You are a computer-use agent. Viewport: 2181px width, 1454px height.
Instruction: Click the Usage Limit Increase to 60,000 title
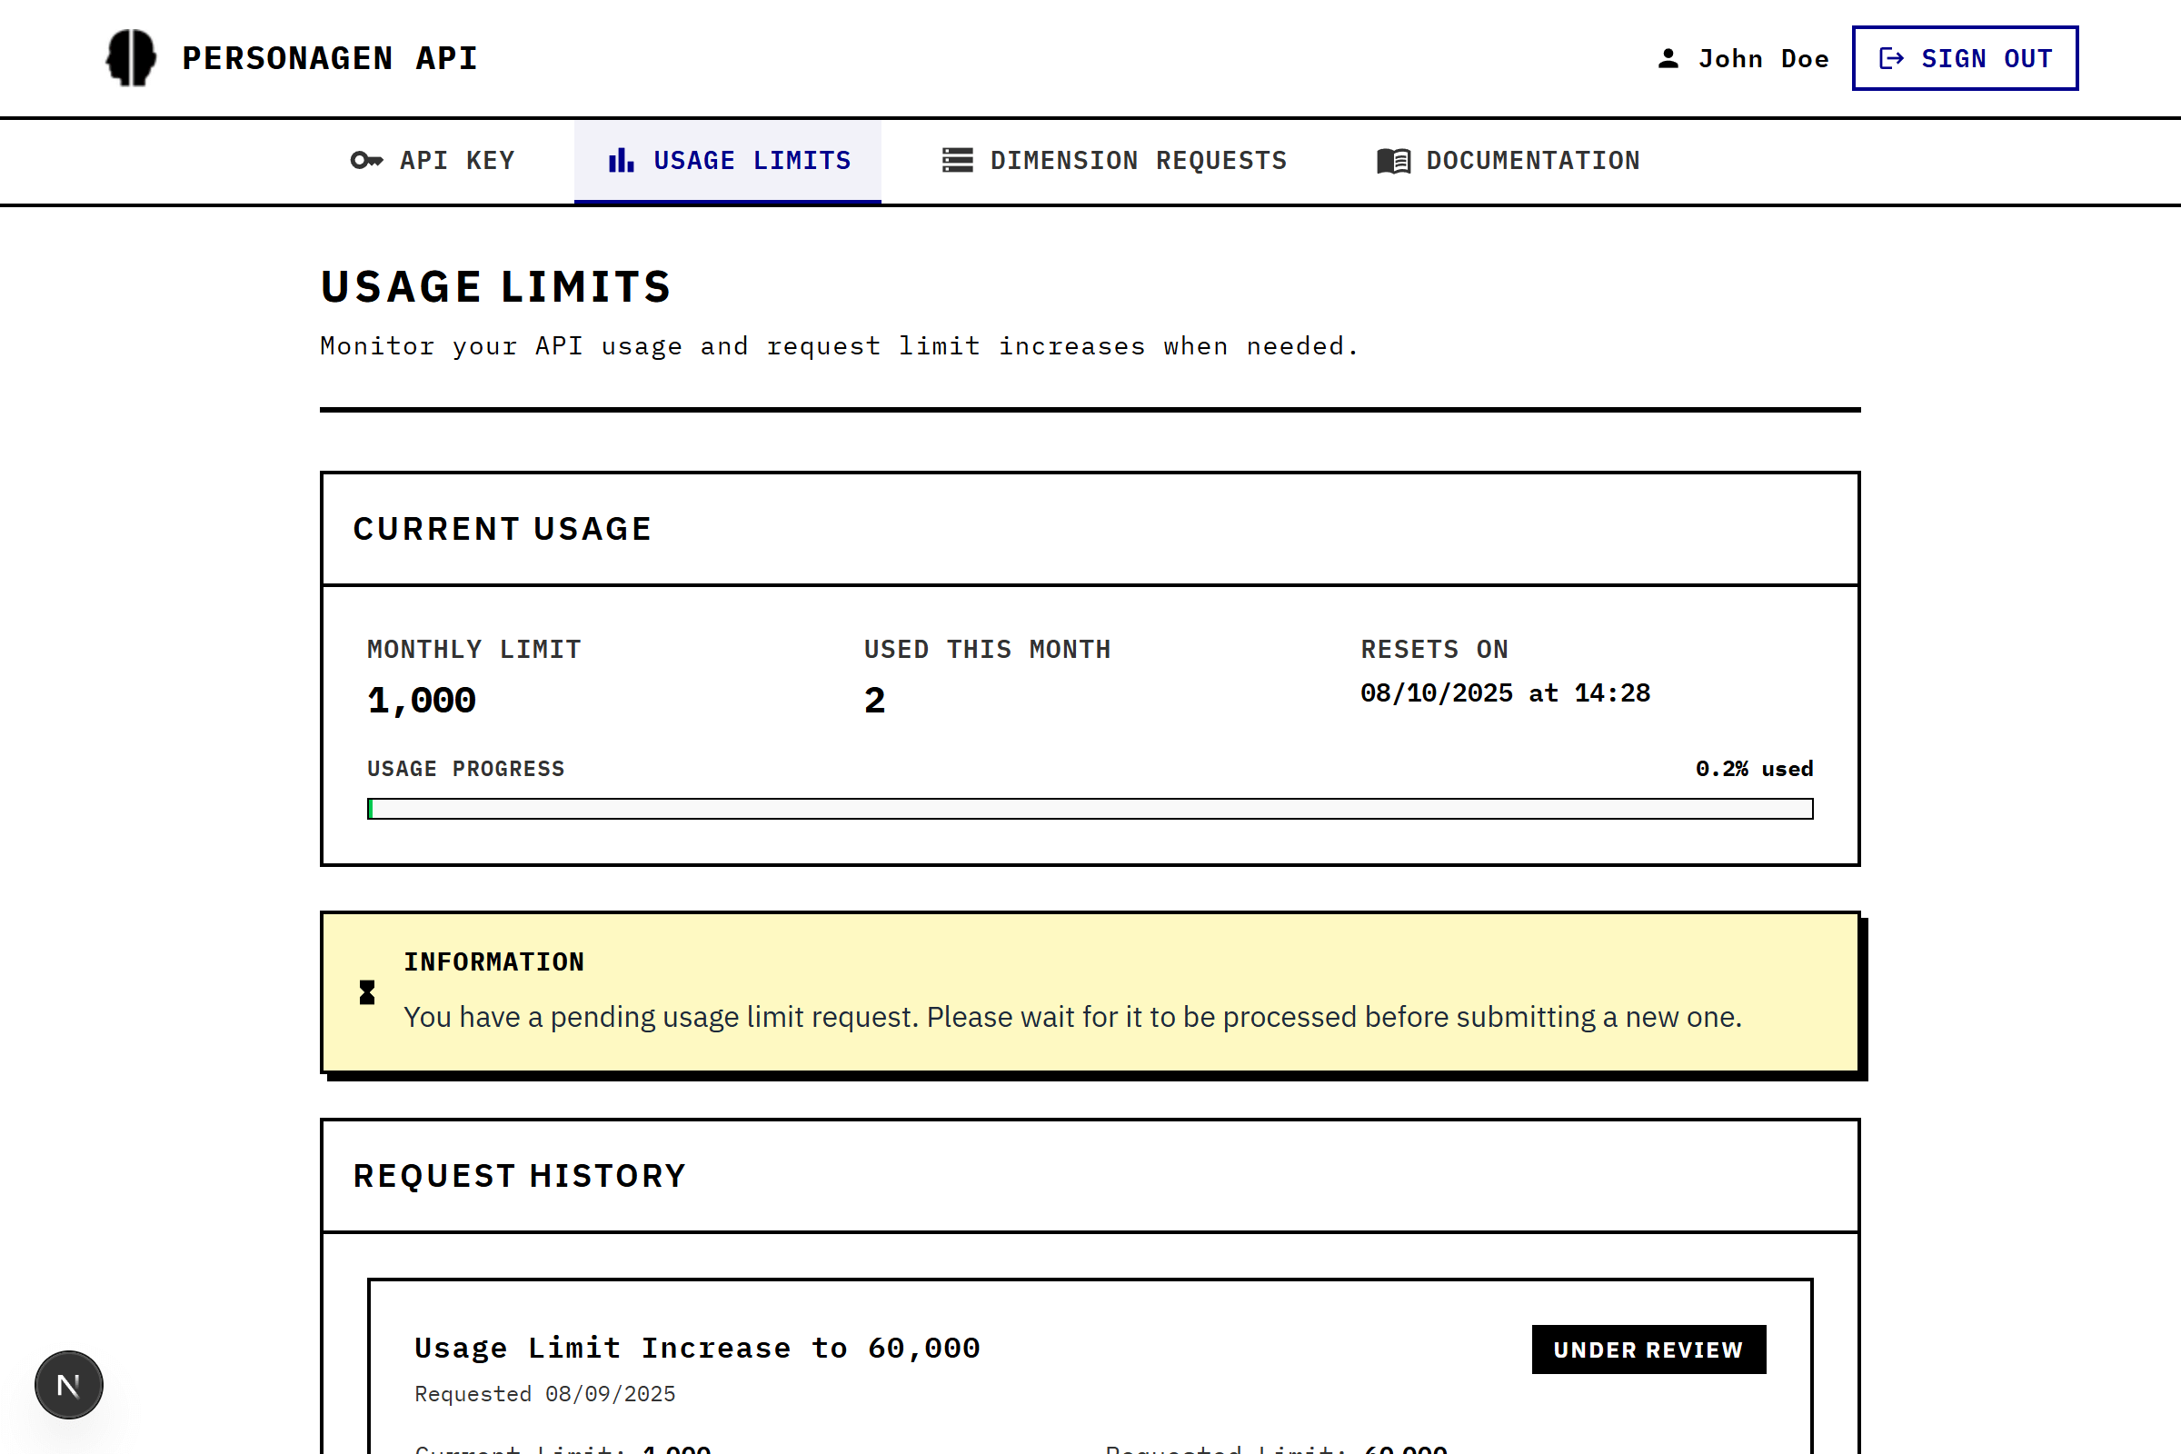point(697,1348)
